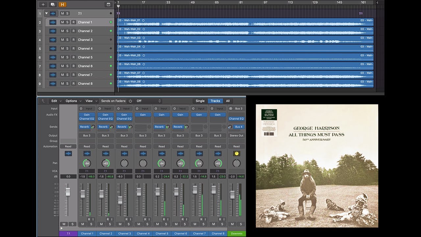Screen dimensions: 421x237
Task: Toggle the orange Hide tracks H button
Action: (62, 5)
